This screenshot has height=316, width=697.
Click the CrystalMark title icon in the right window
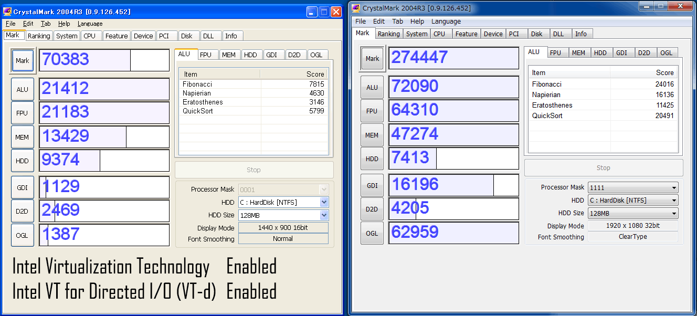coord(356,8)
